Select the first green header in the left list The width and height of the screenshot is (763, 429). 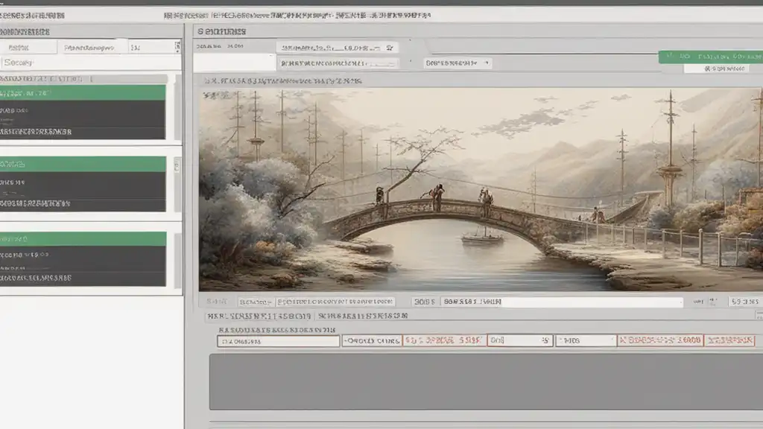[83, 93]
